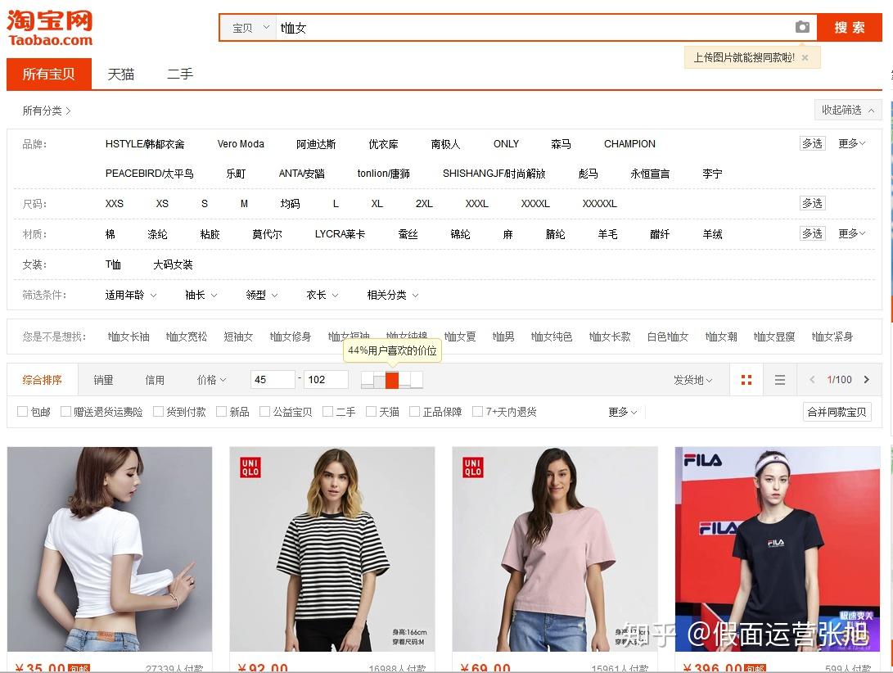Go to next results page arrow
893x673 pixels.
[x=867, y=380]
